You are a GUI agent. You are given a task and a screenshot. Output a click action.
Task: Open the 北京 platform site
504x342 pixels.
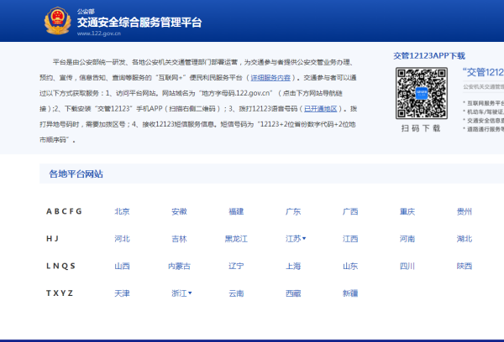point(122,211)
